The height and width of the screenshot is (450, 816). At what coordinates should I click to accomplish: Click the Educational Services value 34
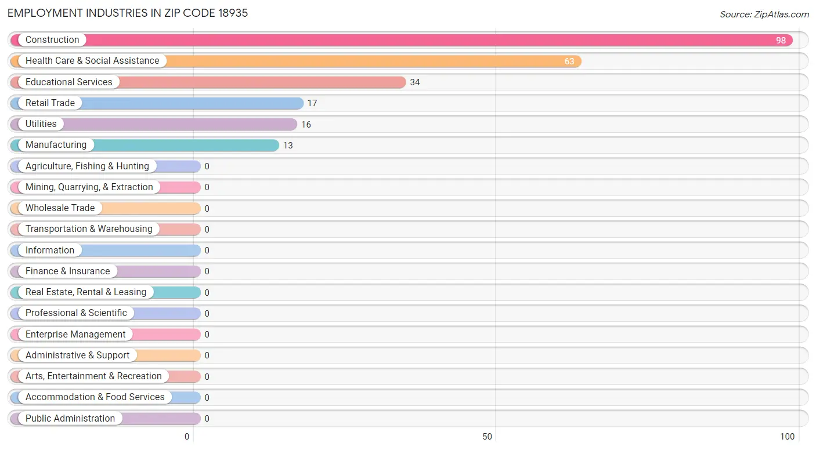click(414, 82)
